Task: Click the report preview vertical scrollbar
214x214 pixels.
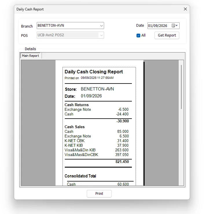Action: click(181, 87)
